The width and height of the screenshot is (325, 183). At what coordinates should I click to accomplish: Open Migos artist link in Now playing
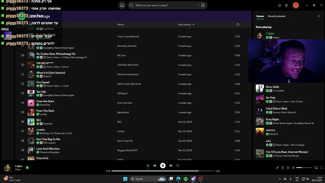[x=276, y=38]
